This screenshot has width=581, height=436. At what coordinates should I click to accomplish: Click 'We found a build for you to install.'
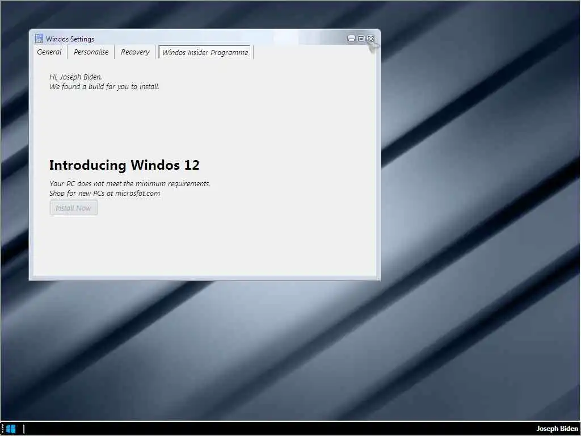[104, 86]
